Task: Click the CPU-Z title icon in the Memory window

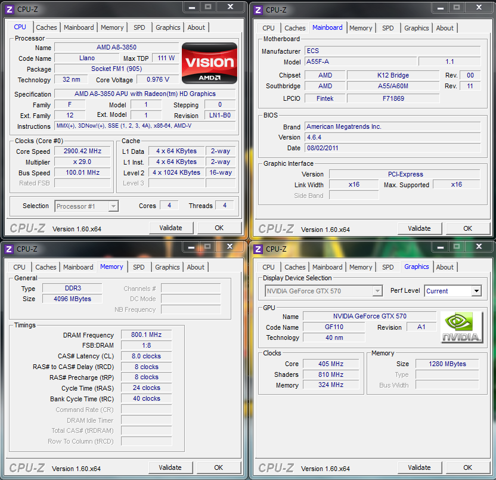Action: coord(9,249)
